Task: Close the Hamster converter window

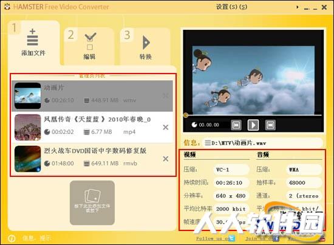Action: click(x=324, y=7)
